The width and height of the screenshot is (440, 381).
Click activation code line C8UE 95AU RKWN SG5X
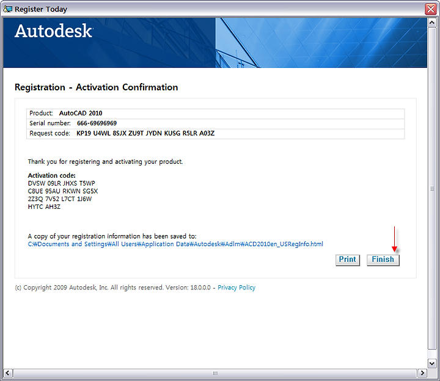[63, 191]
